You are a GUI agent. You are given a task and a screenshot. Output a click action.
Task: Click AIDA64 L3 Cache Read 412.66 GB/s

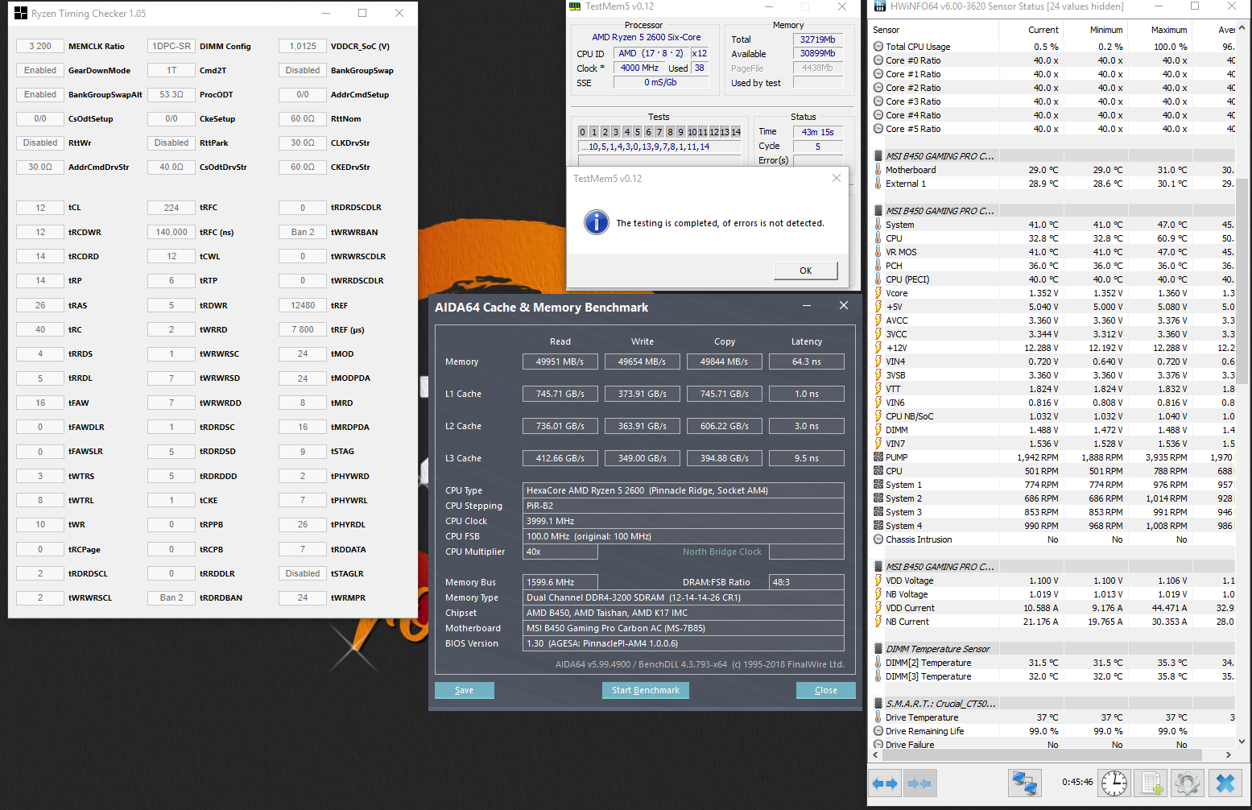tap(560, 458)
